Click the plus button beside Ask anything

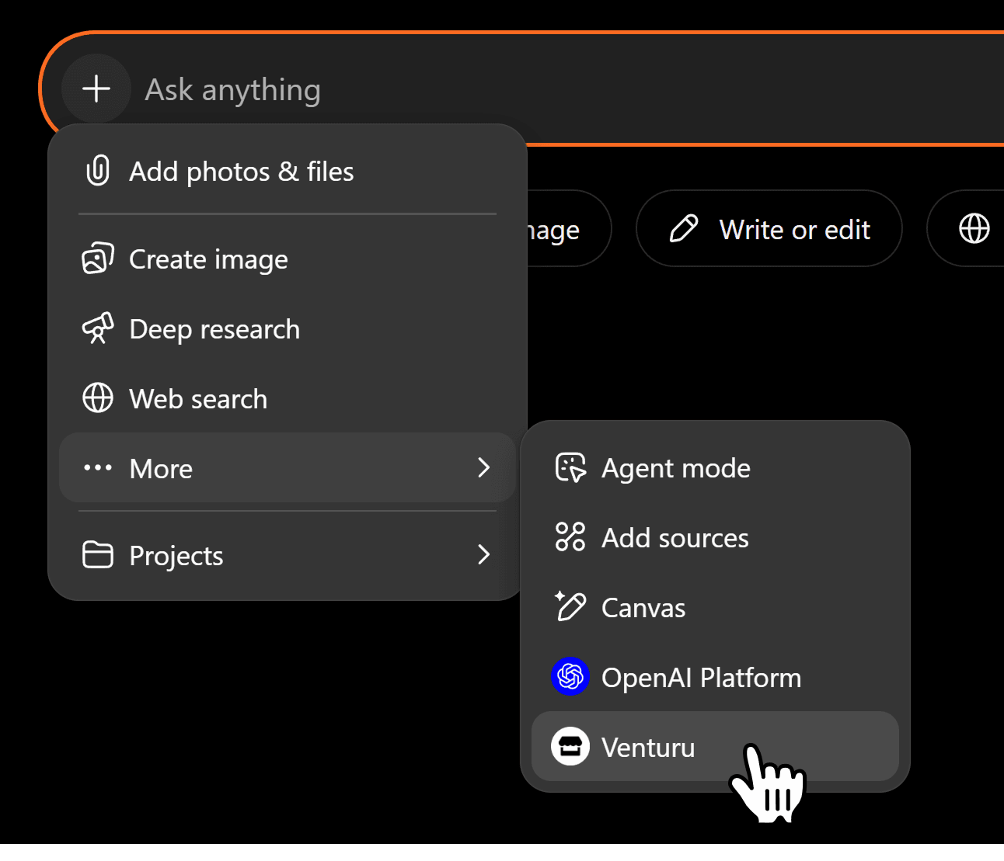click(x=96, y=89)
